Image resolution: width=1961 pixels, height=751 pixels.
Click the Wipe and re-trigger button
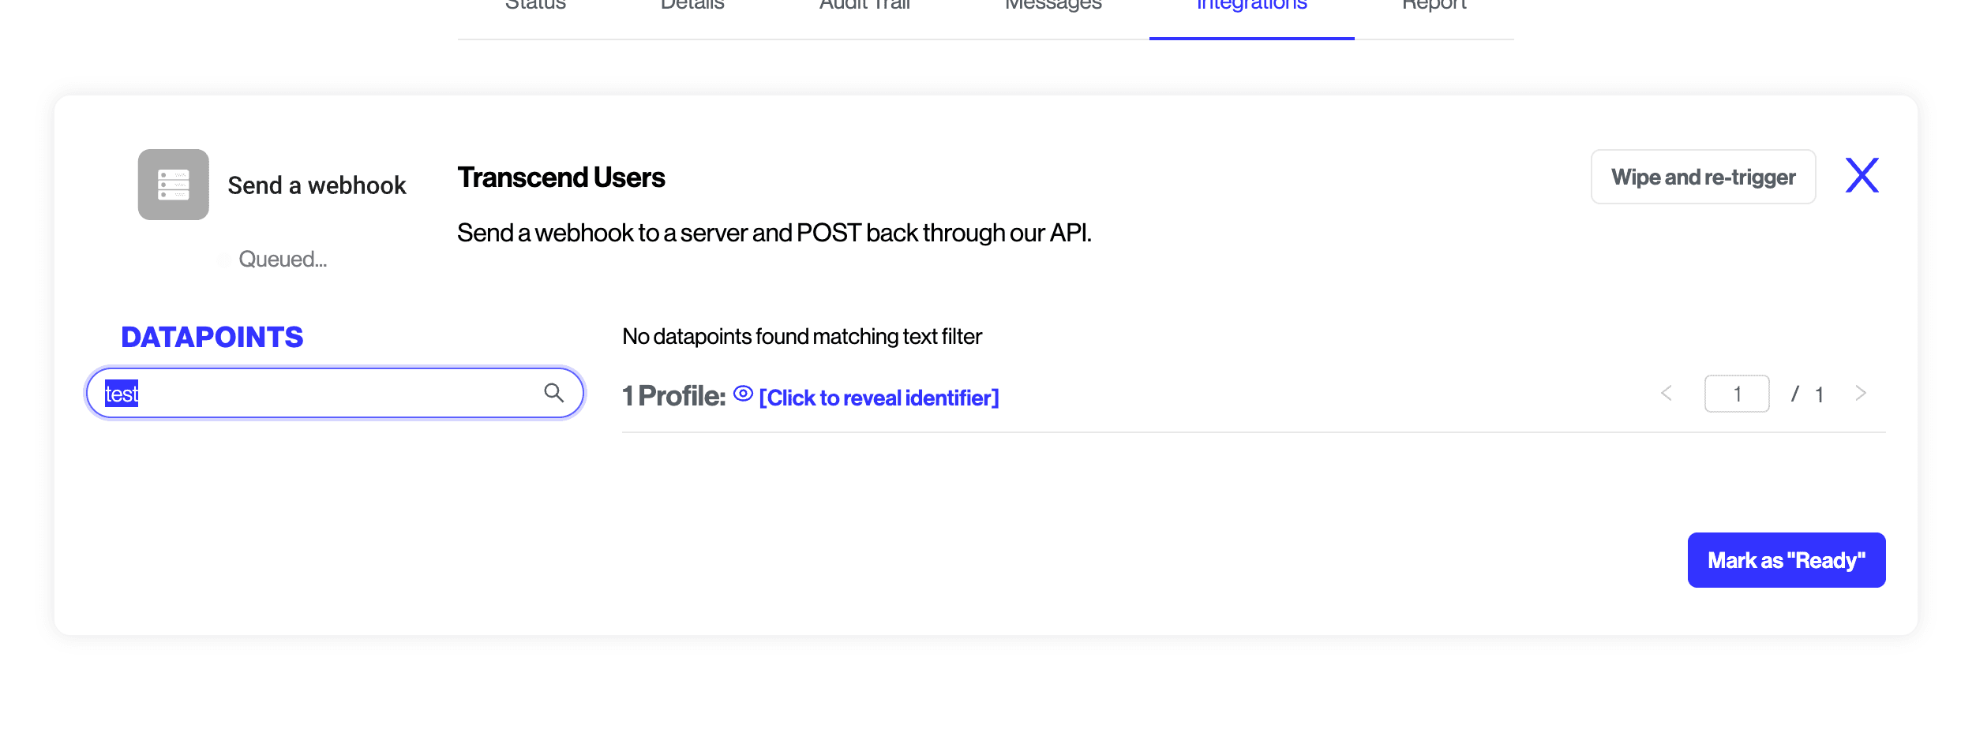1703,177
